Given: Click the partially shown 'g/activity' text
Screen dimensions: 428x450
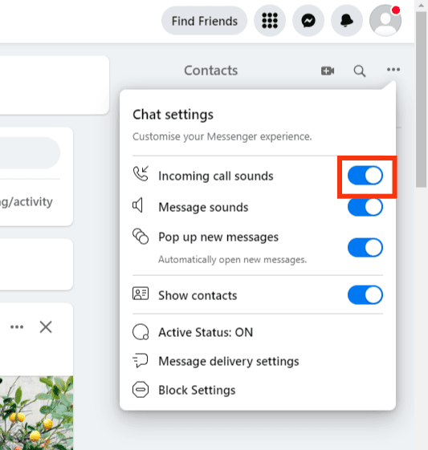Looking at the screenshot, I should [26, 202].
